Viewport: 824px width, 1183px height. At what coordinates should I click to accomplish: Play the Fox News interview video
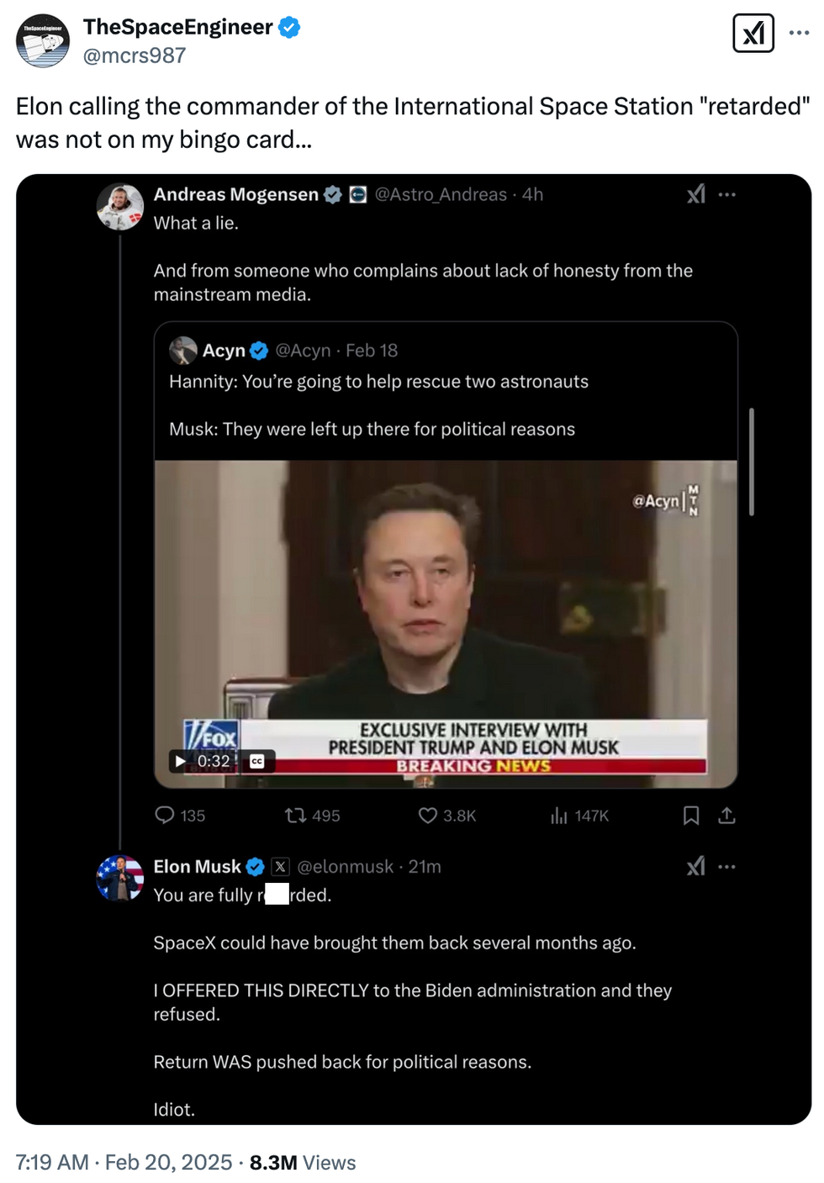click(x=181, y=761)
